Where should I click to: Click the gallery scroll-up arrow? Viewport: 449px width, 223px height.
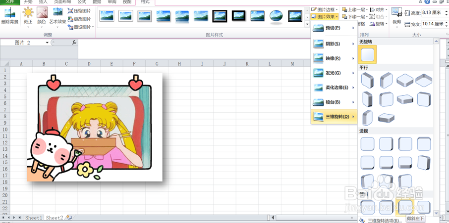(436, 42)
